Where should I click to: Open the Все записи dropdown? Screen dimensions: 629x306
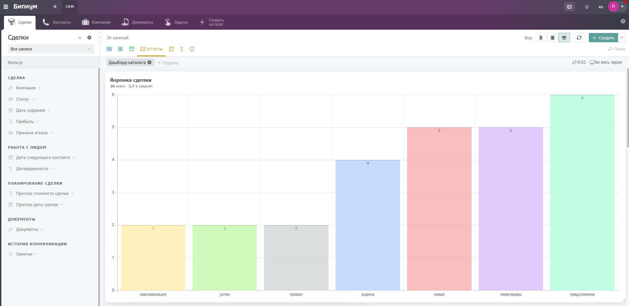coord(51,49)
